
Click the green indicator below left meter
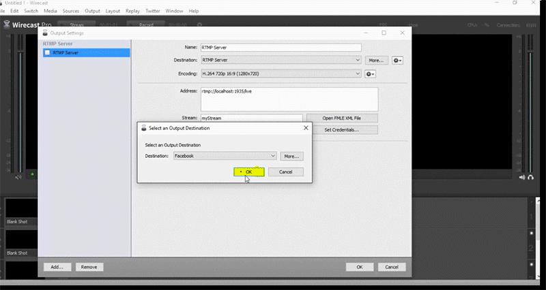32,174
